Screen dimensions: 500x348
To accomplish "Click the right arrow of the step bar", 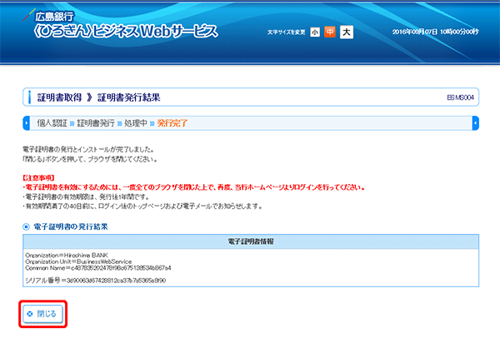I will [x=476, y=123].
